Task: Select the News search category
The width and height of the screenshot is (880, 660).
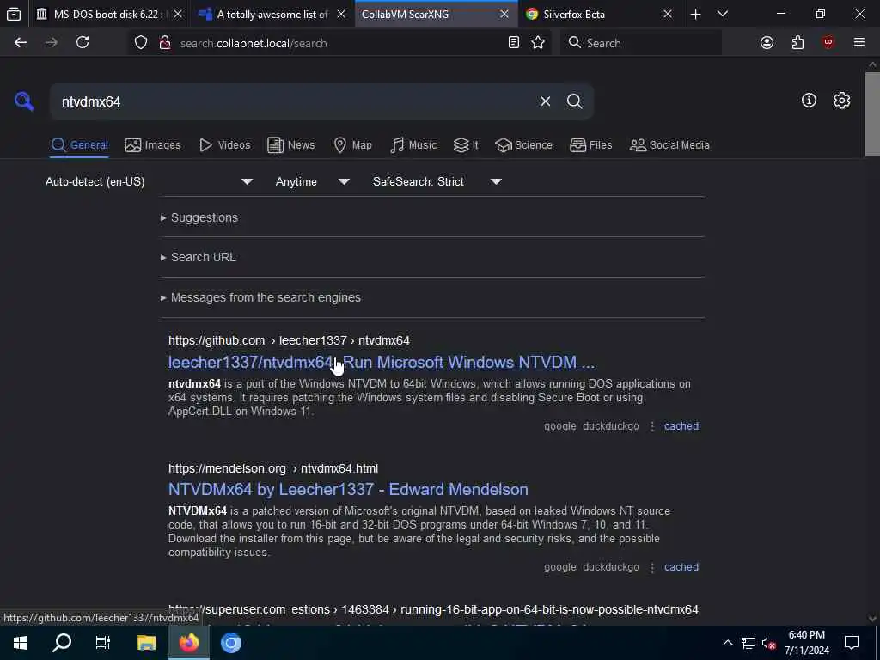Action: 291,144
